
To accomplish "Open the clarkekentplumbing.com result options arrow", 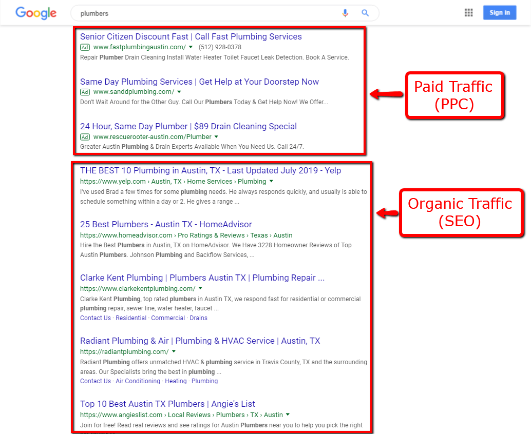I will [200, 288].
